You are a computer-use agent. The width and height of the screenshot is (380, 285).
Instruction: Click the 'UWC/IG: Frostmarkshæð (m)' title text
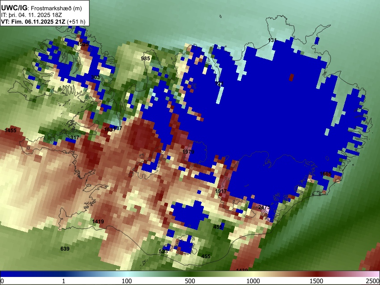coord(42,8)
